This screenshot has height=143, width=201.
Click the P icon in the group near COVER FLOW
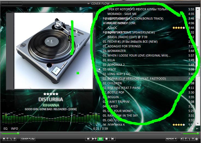(8, 139)
